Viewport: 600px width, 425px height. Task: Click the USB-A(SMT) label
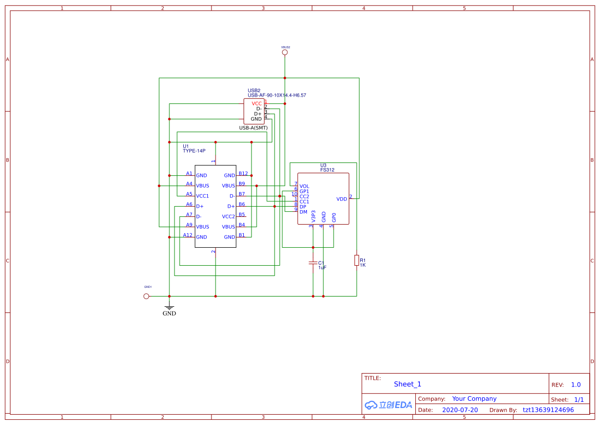[x=254, y=128]
